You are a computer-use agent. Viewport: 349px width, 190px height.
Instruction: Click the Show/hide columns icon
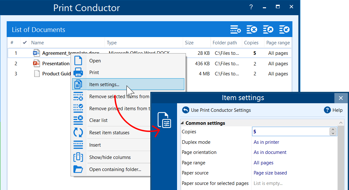78,157
